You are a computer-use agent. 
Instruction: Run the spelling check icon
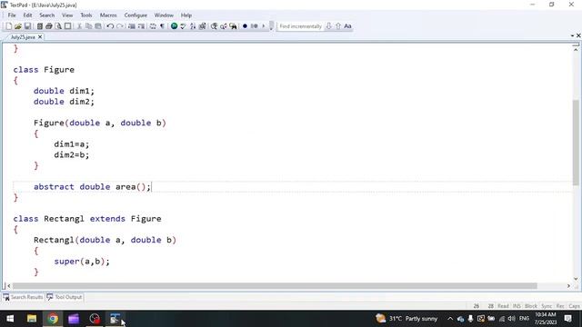pos(183,26)
